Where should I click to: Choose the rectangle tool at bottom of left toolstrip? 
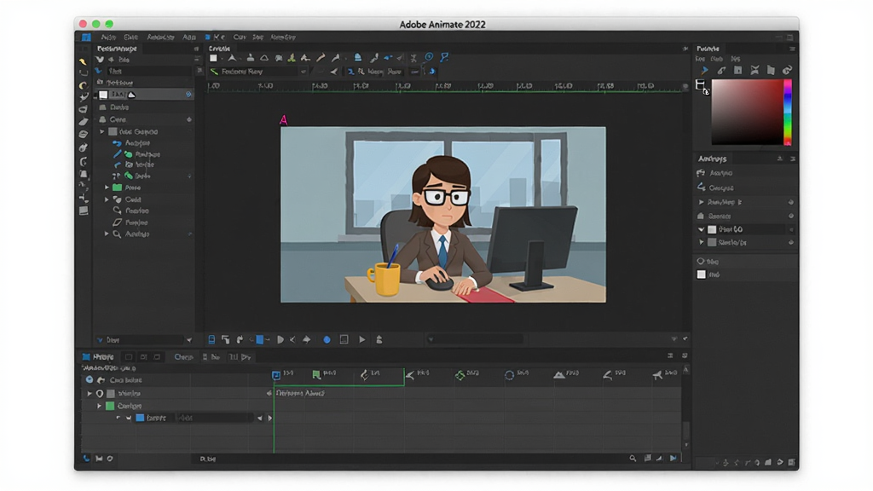pyautogui.click(x=84, y=211)
